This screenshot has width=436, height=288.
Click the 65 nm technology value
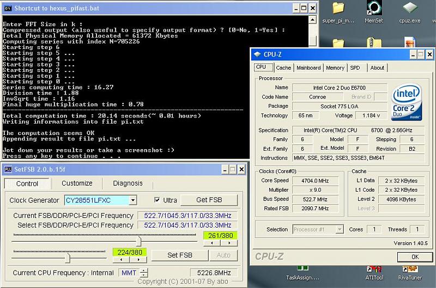tap(305, 115)
